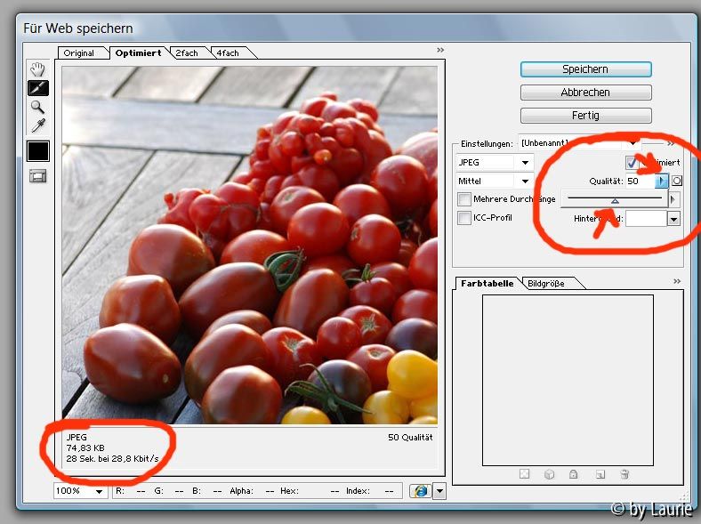Switch to the 2fach tab
This screenshot has width=701, height=524.
coord(187,52)
